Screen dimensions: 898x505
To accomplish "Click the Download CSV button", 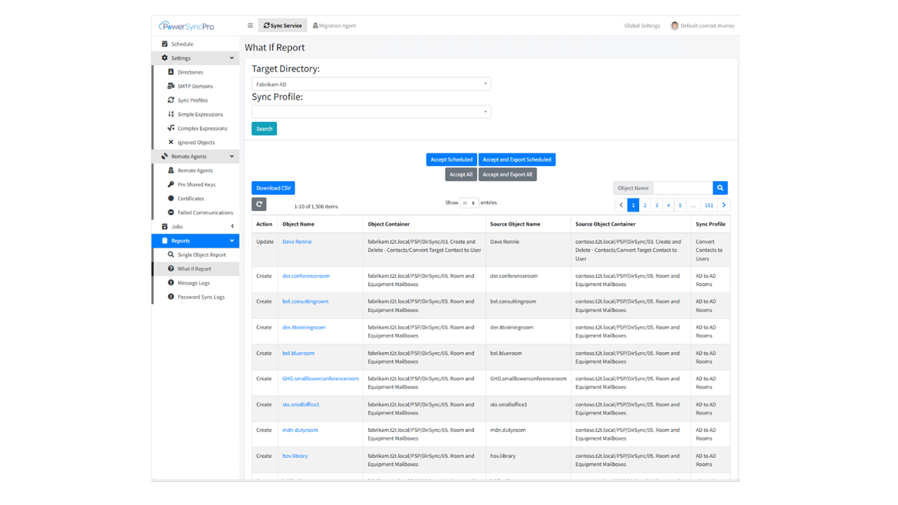I will (x=273, y=188).
